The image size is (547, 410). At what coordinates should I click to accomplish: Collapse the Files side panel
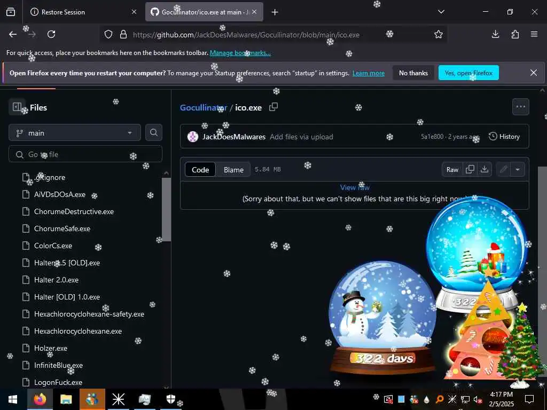pyautogui.click(x=17, y=107)
